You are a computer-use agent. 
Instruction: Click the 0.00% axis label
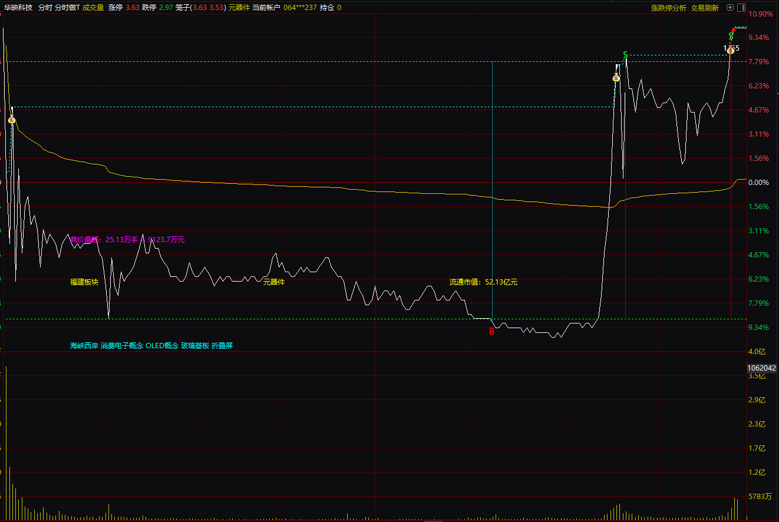(x=758, y=183)
